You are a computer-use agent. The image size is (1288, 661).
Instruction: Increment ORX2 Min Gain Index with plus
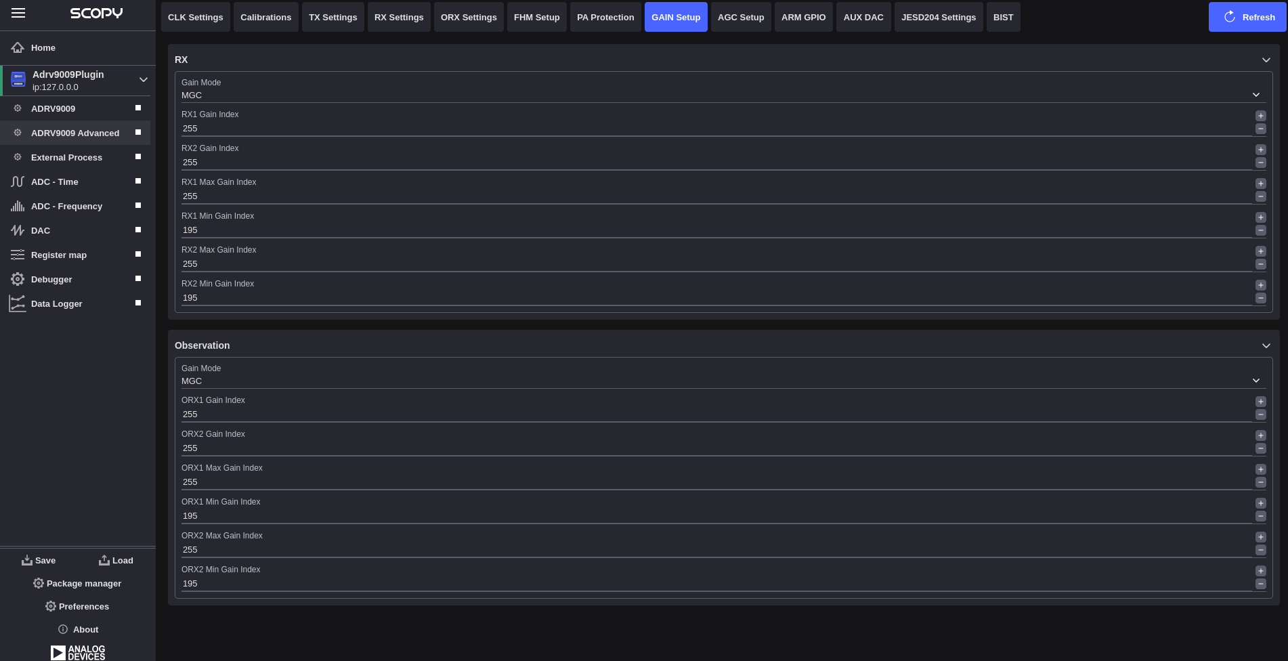click(1261, 571)
